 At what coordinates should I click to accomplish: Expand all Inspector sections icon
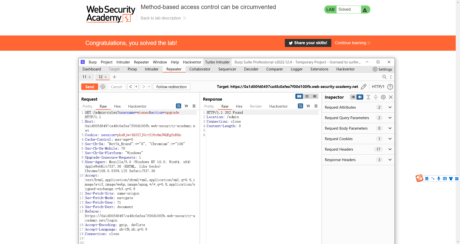pos(368,97)
